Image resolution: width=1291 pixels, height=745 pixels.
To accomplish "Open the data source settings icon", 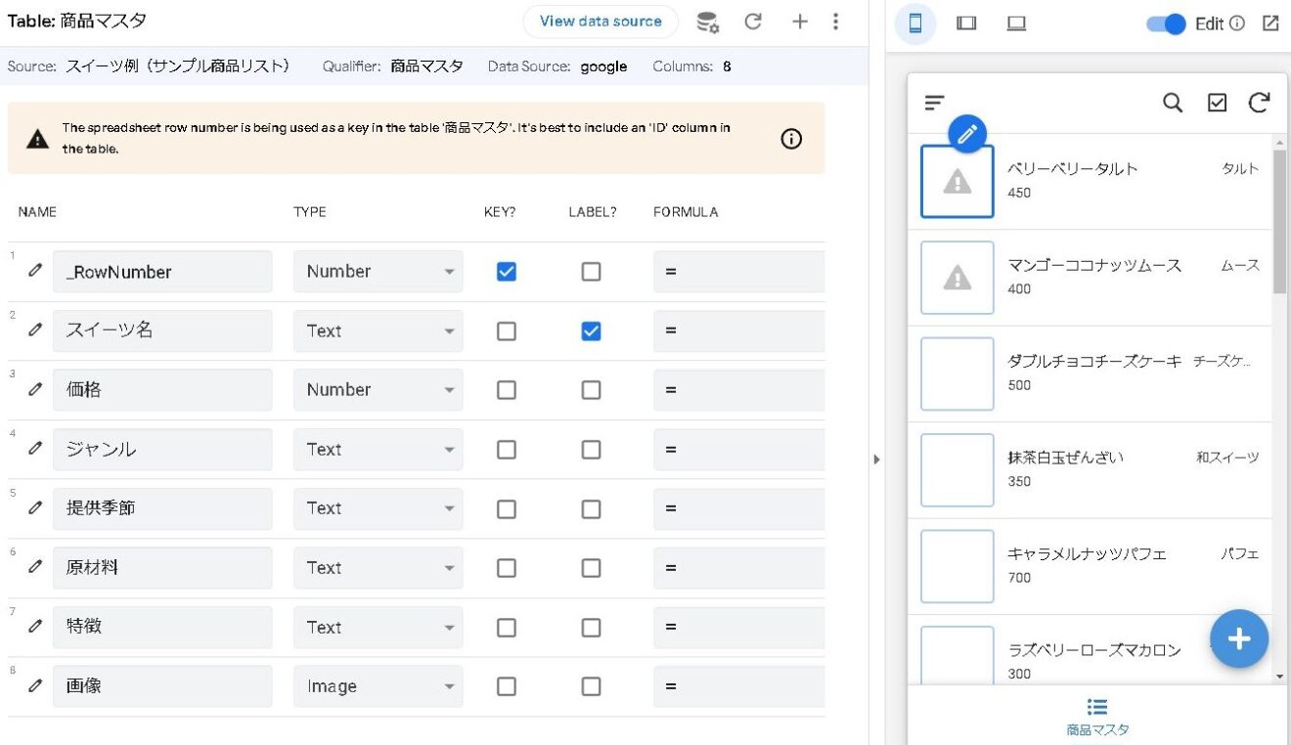I will point(707,21).
